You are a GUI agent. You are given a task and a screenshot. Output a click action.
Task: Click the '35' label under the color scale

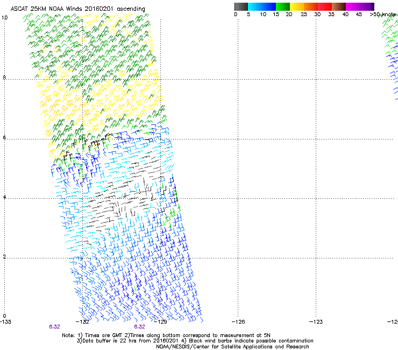click(x=331, y=15)
